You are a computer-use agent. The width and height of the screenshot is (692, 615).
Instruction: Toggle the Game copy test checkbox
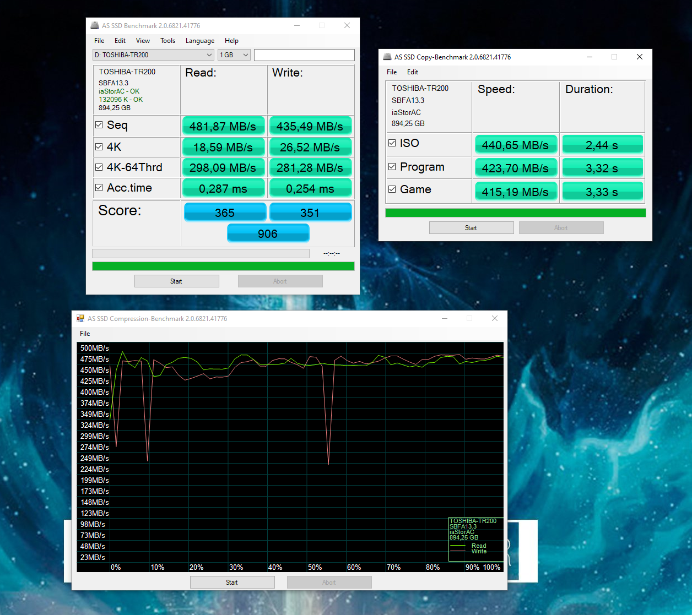click(x=392, y=189)
